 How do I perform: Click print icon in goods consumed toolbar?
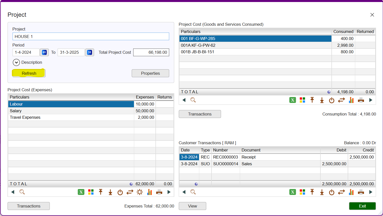(361, 100)
